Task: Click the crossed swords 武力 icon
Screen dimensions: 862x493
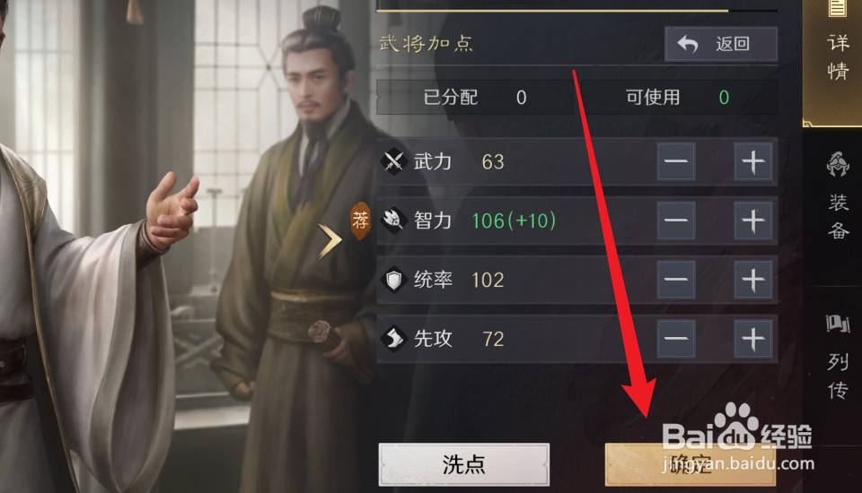Action: click(x=394, y=162)
